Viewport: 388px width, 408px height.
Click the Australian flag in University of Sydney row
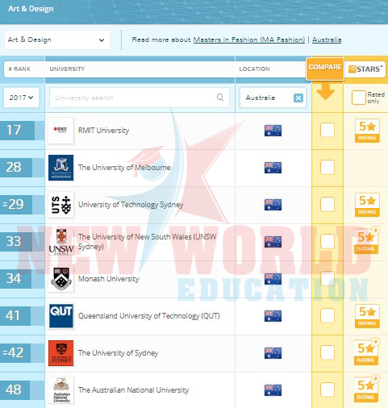click(273, 353)
